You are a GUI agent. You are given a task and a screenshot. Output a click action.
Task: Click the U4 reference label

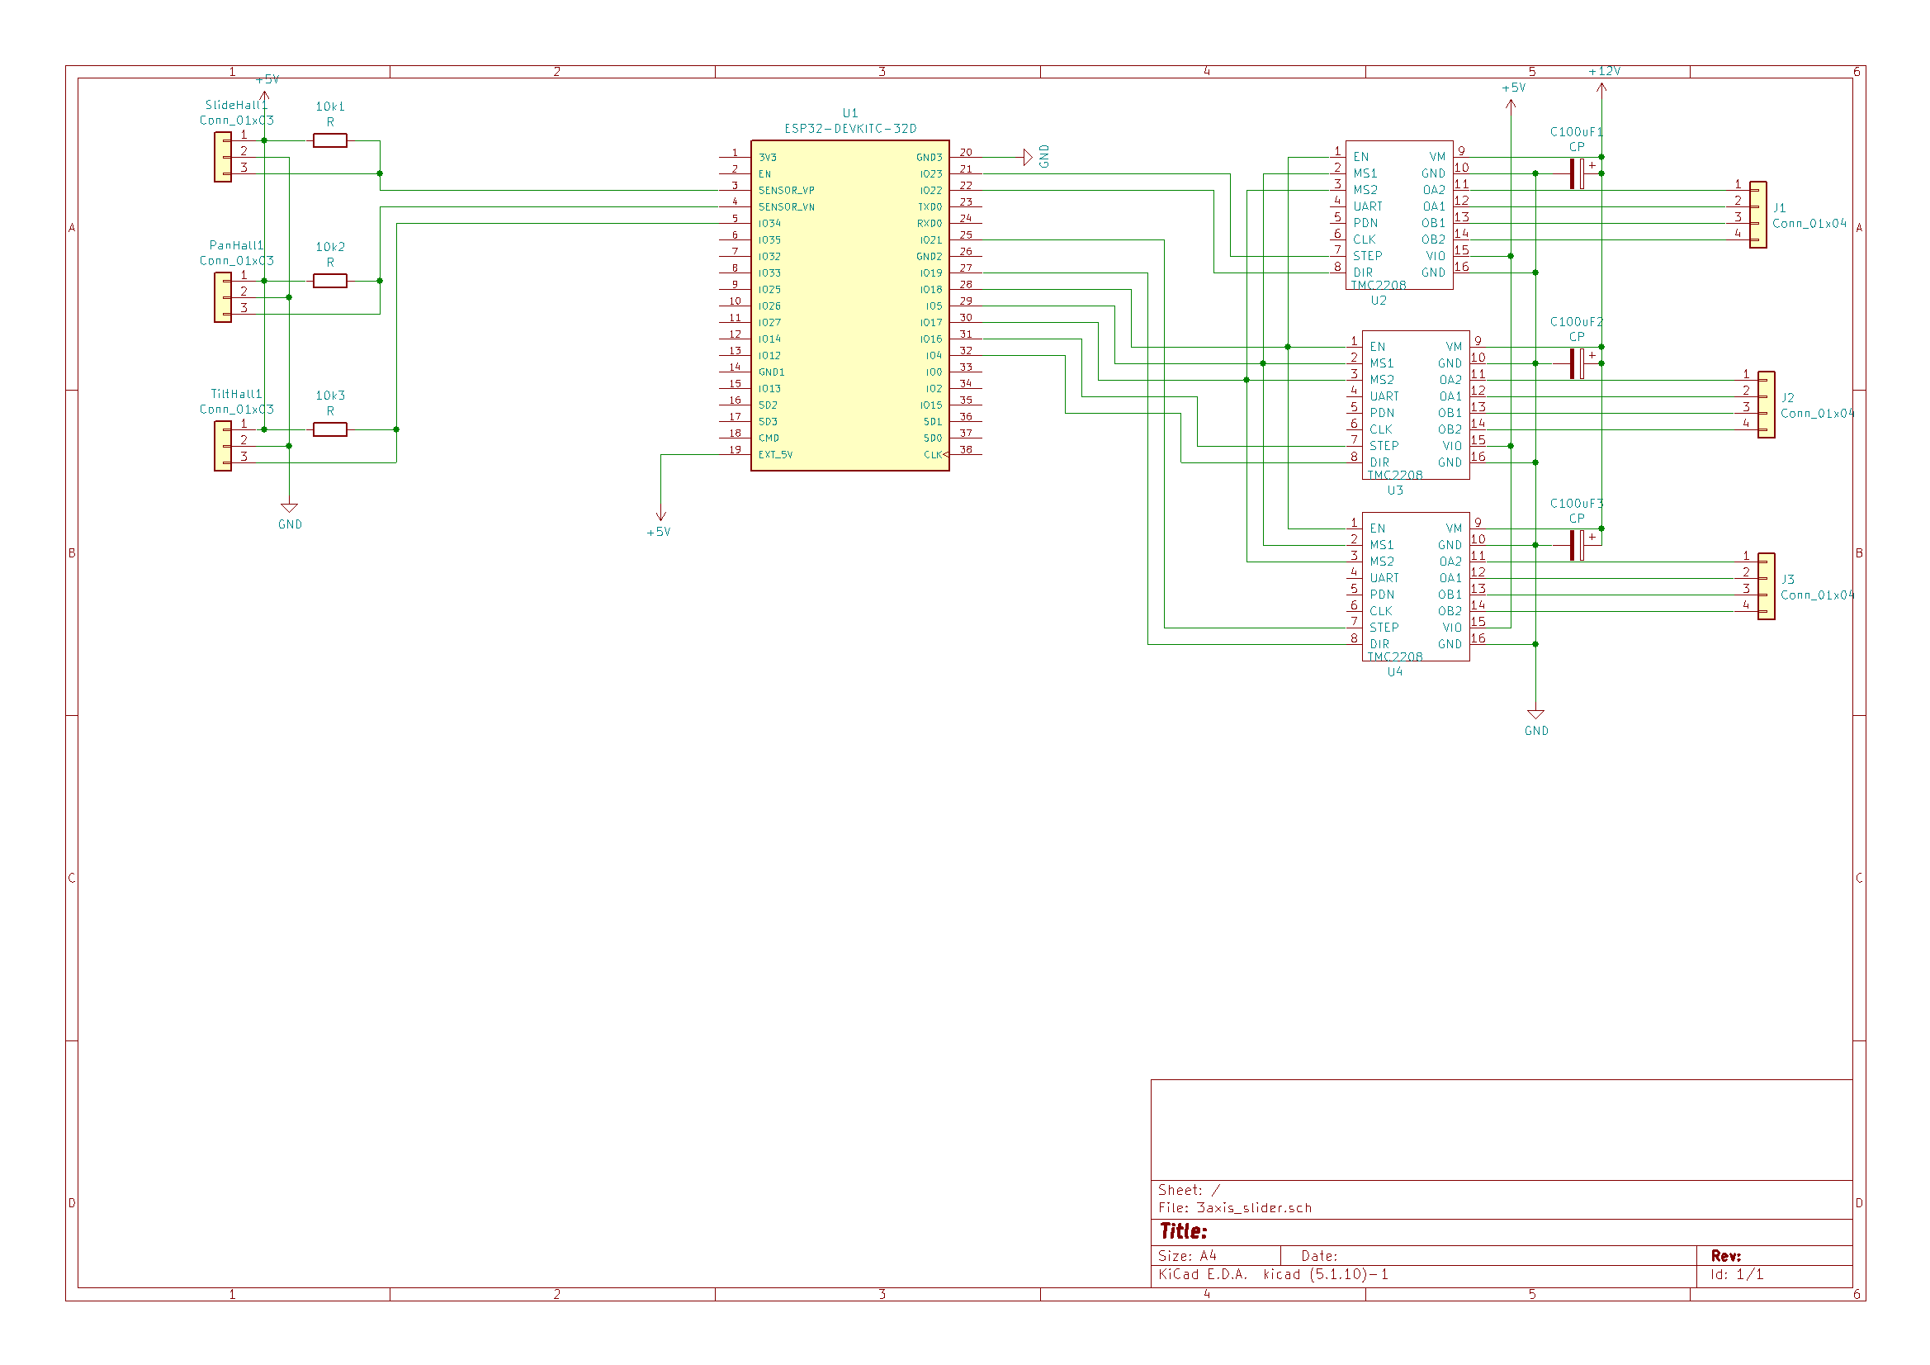coord(1395,673)
